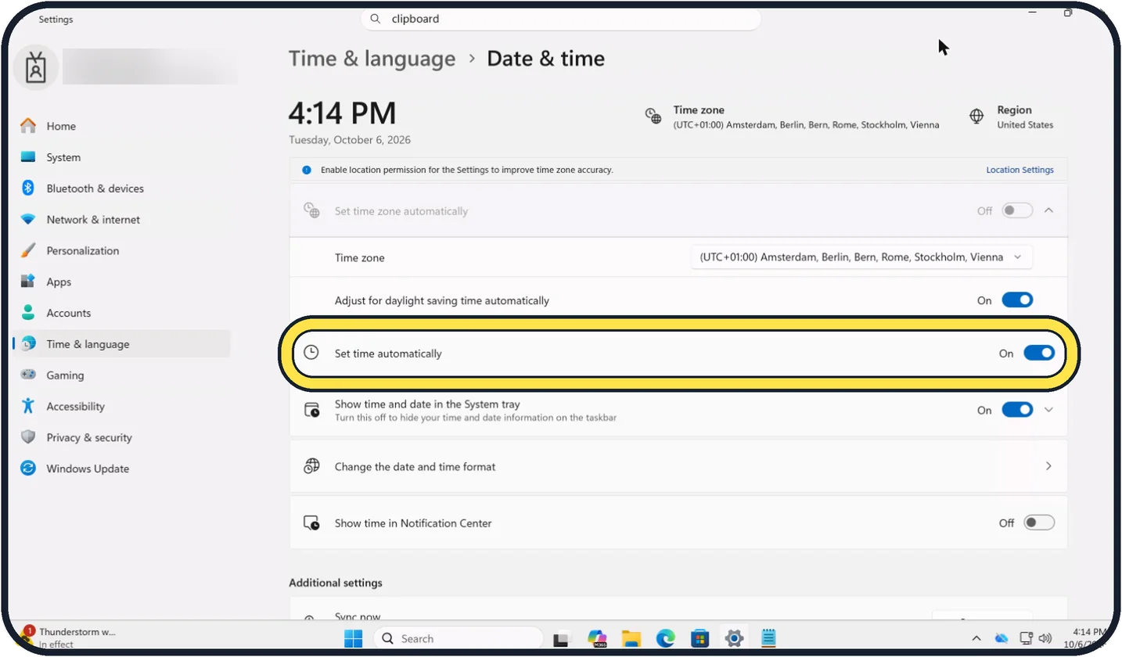The image size is (1122, 657).
Task: Turn off Adjust for daylight saving time
Action: click(x=1017, y=300)
